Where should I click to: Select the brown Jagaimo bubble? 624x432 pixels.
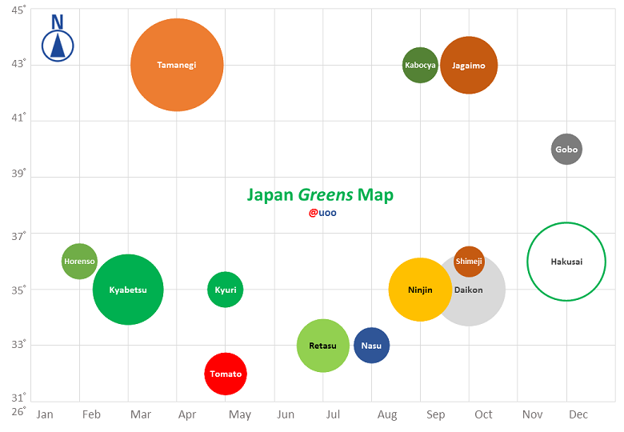[x=469, y=65]
